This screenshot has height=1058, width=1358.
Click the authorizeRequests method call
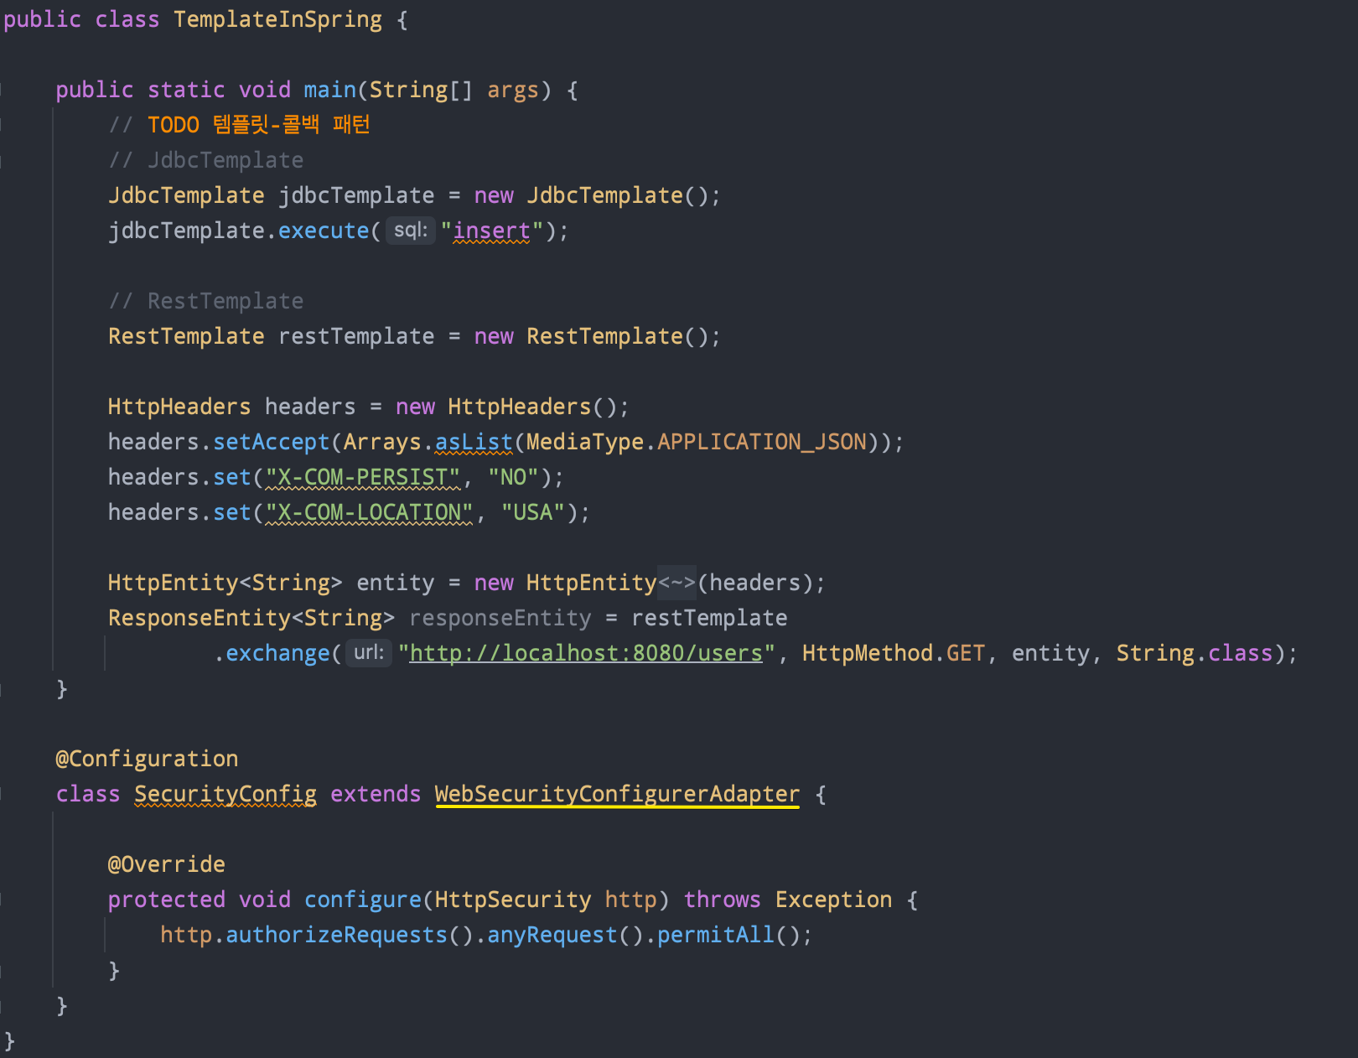point(336,935)
